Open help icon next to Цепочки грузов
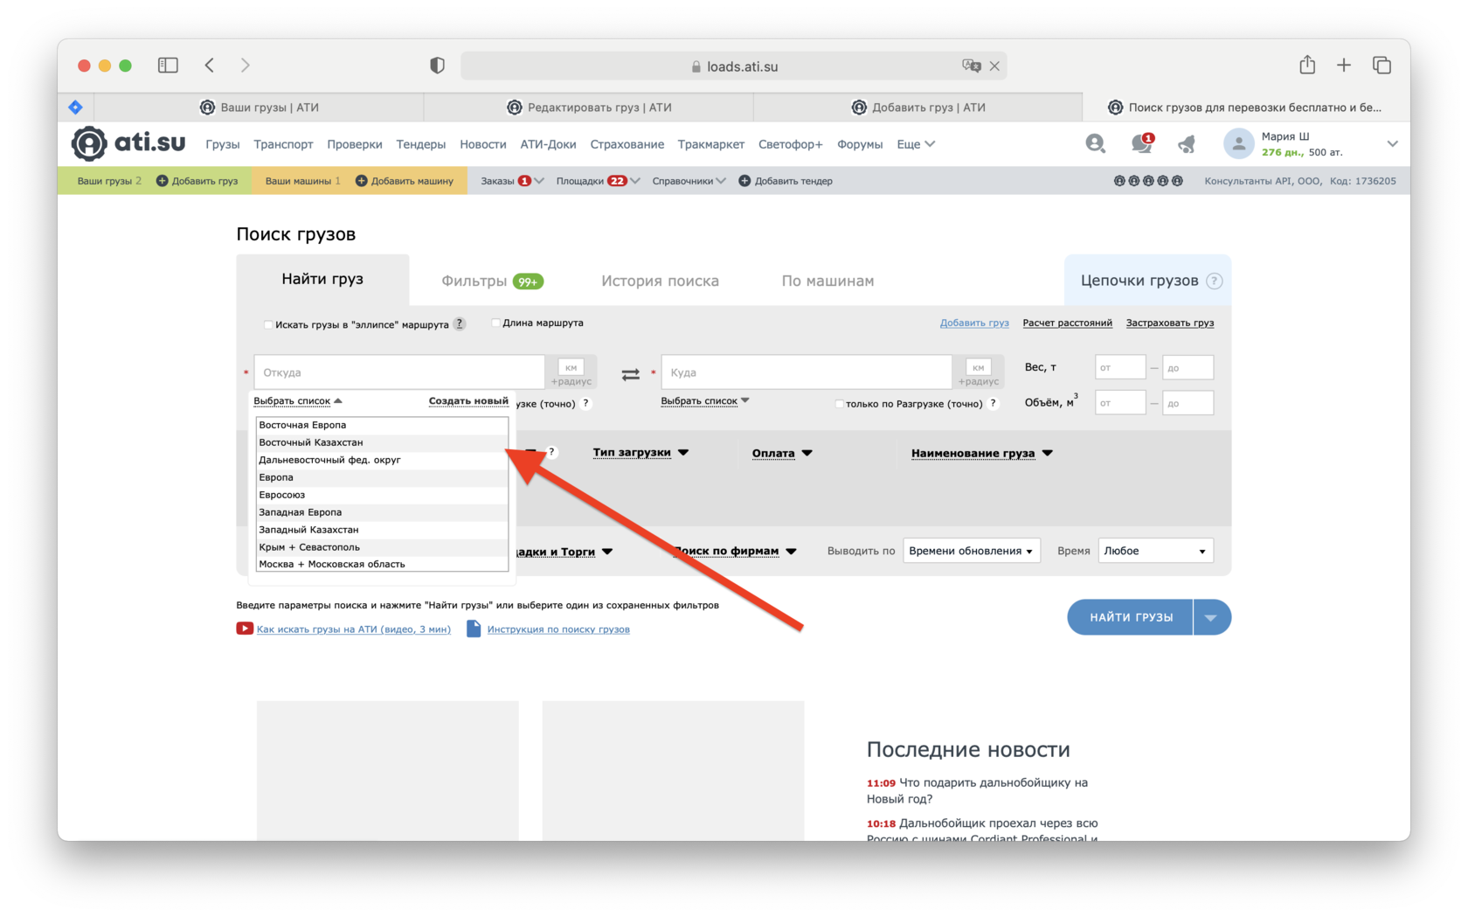This screenshot has width=1468, height=917. [1214, 281]
